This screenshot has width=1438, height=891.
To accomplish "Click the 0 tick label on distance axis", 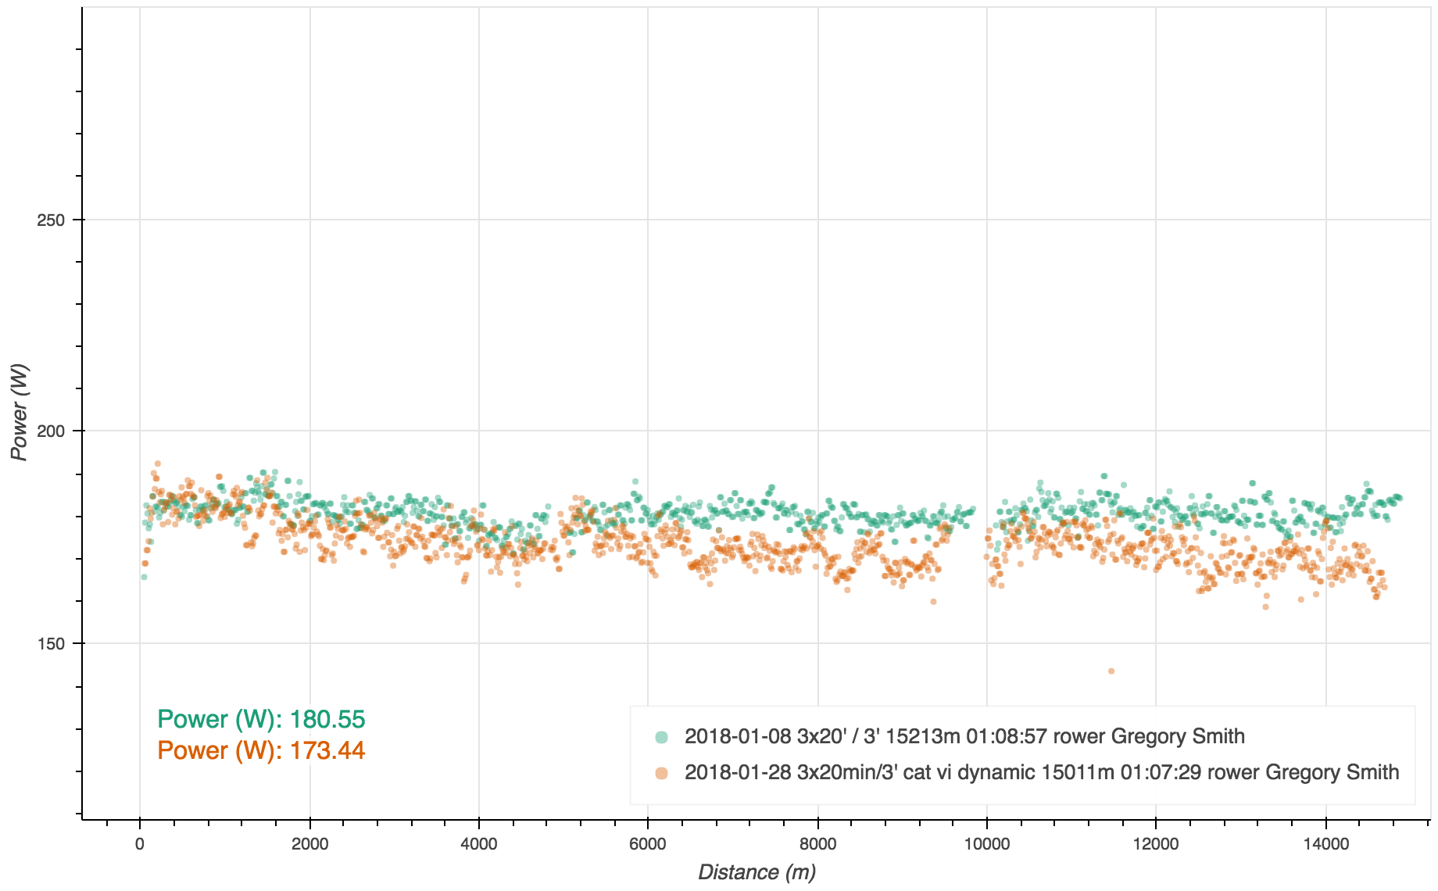I will (x=140, y=844).
